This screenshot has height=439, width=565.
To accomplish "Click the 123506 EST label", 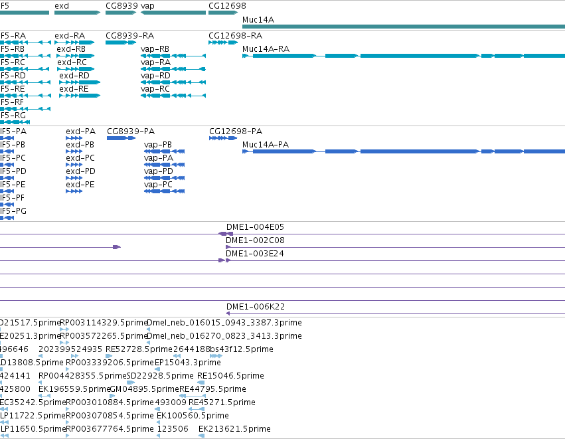I will tap(173, 429).
